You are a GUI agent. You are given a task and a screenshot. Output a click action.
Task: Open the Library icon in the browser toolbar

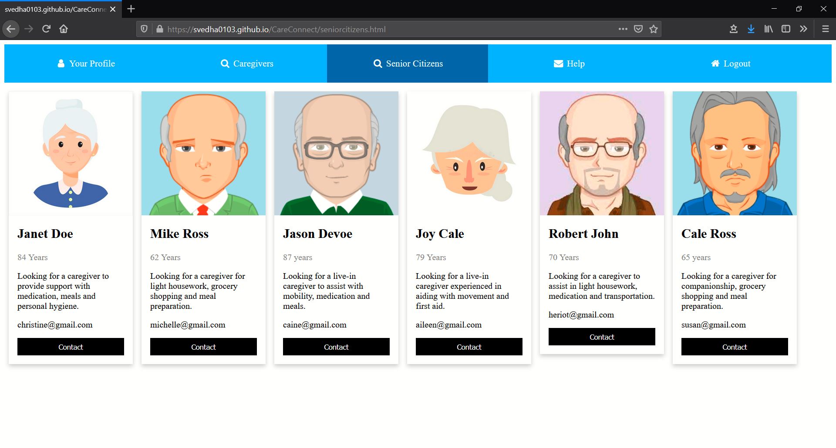coord(768,29)
